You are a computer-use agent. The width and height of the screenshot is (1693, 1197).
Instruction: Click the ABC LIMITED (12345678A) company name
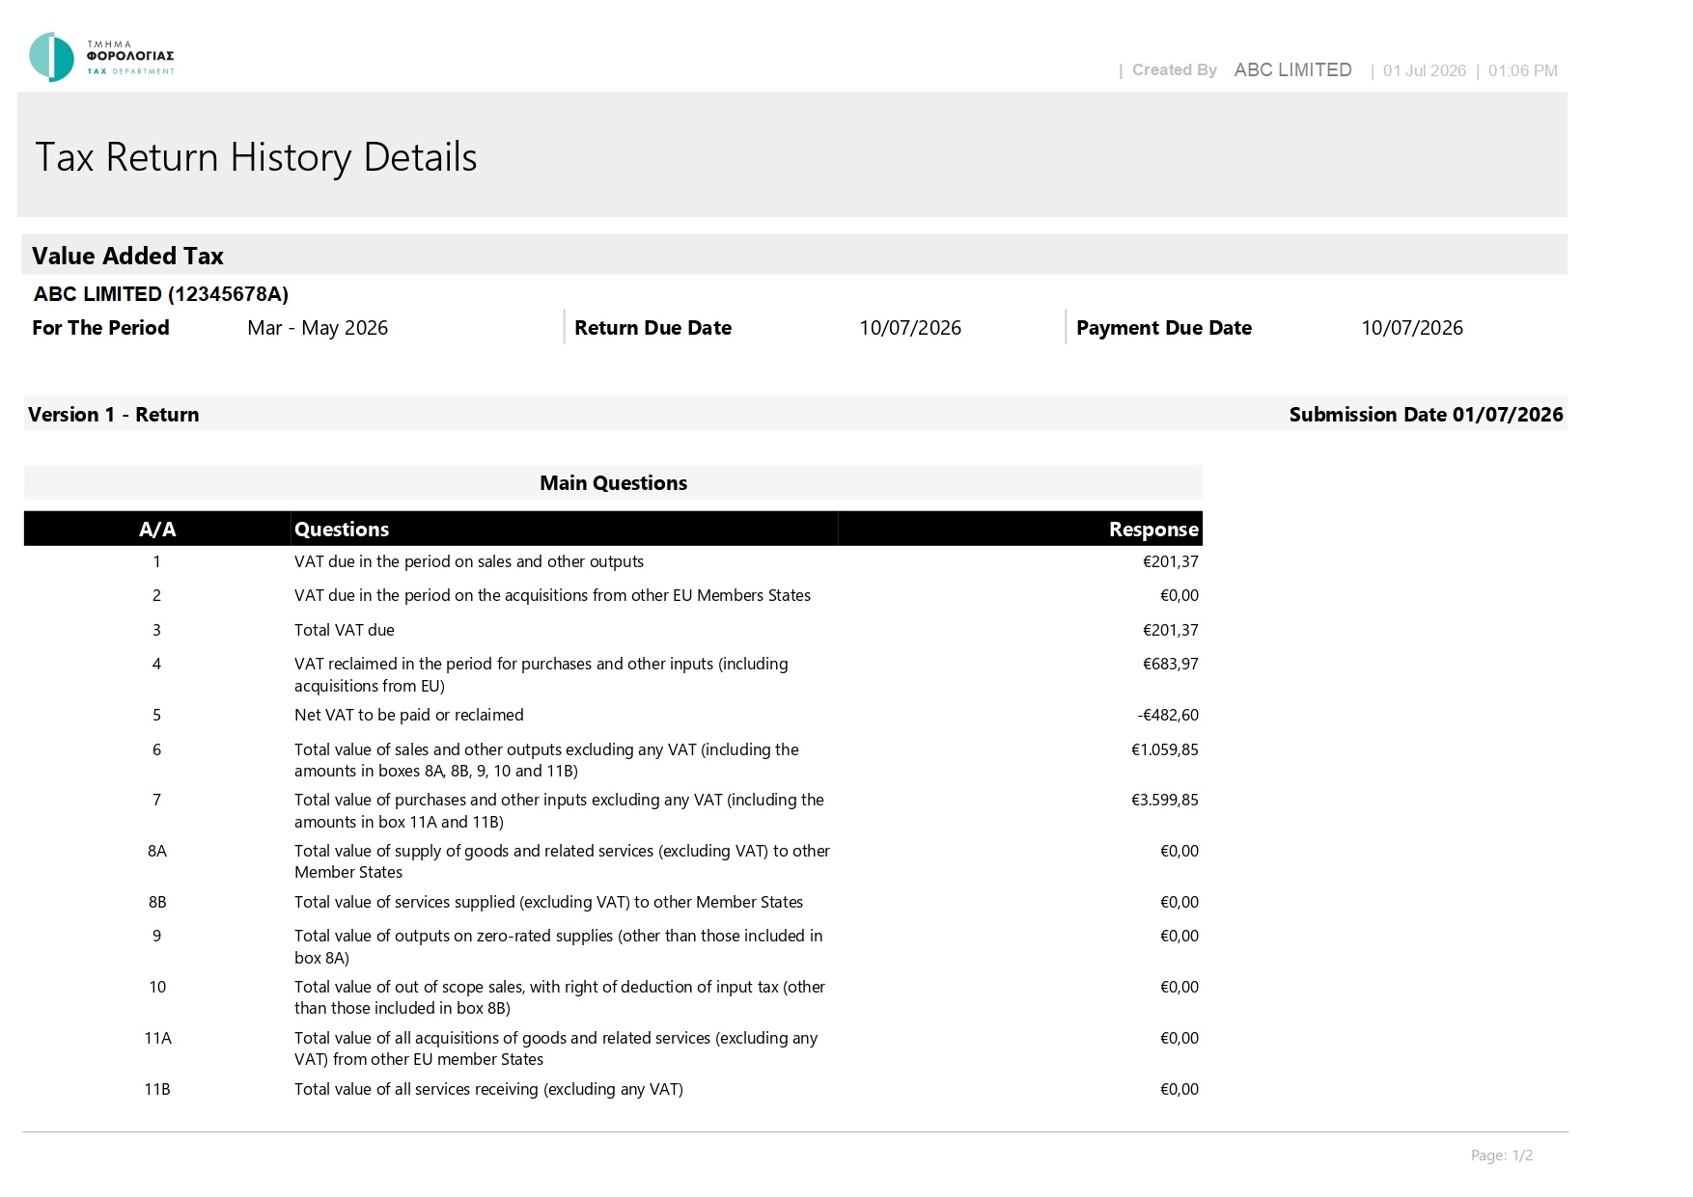(x=161, y=294)
